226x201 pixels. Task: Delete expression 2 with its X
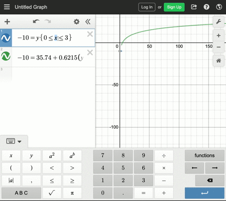(x=90, y=53)
